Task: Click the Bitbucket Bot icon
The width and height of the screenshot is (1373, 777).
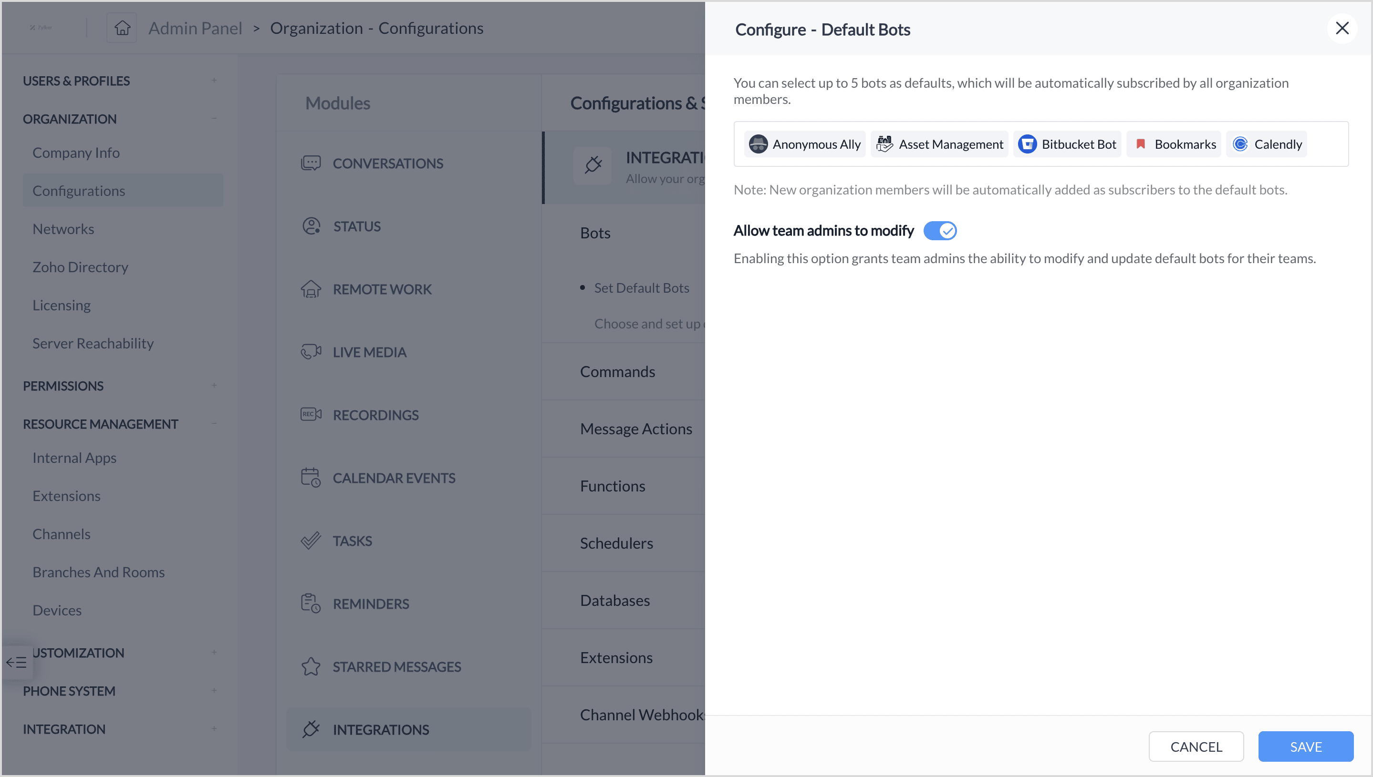Action: [x=1027, y=144]
